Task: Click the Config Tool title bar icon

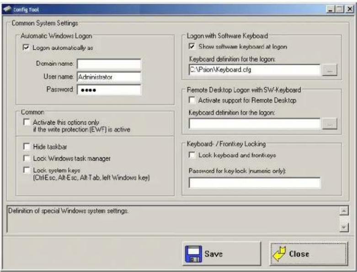Action: click(x=7, y=9)
